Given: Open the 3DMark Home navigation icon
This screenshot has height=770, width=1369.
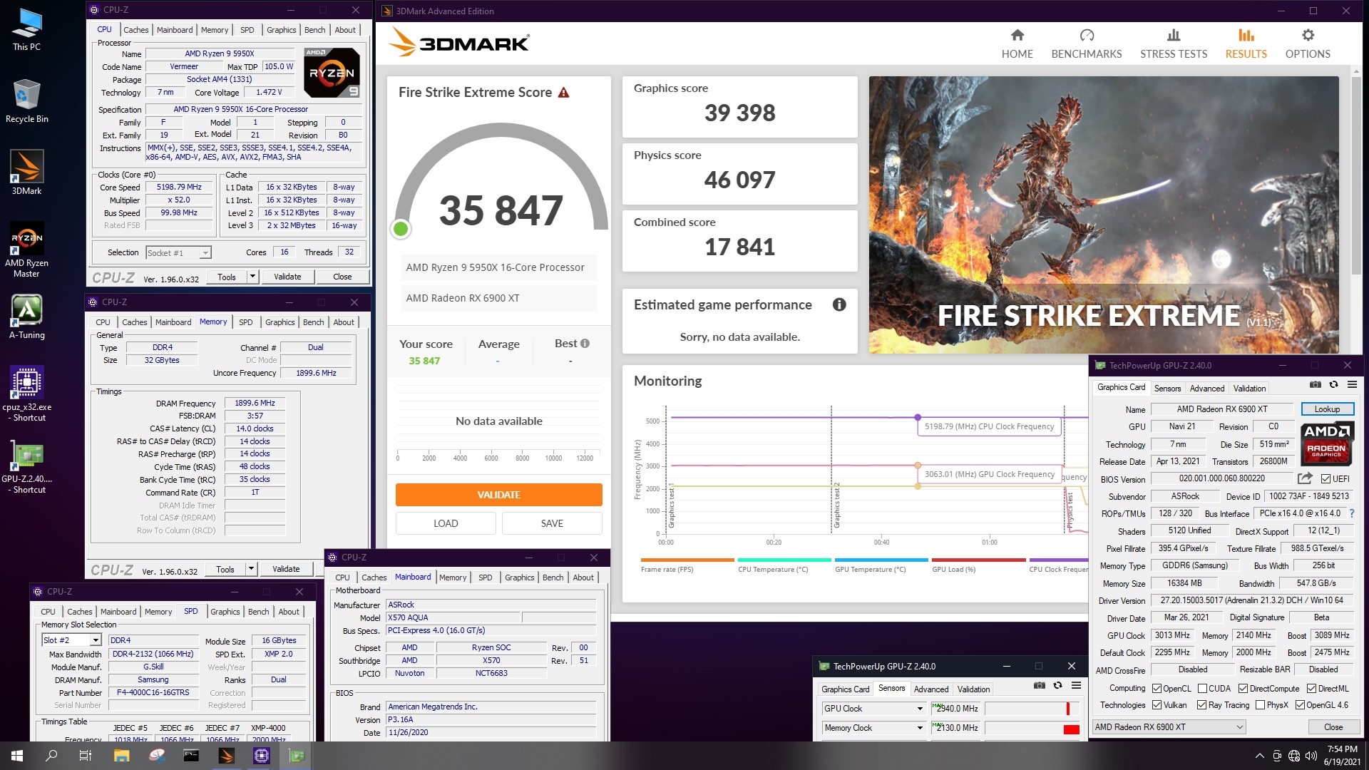Looking at the screenshot, I should 1017,36.
